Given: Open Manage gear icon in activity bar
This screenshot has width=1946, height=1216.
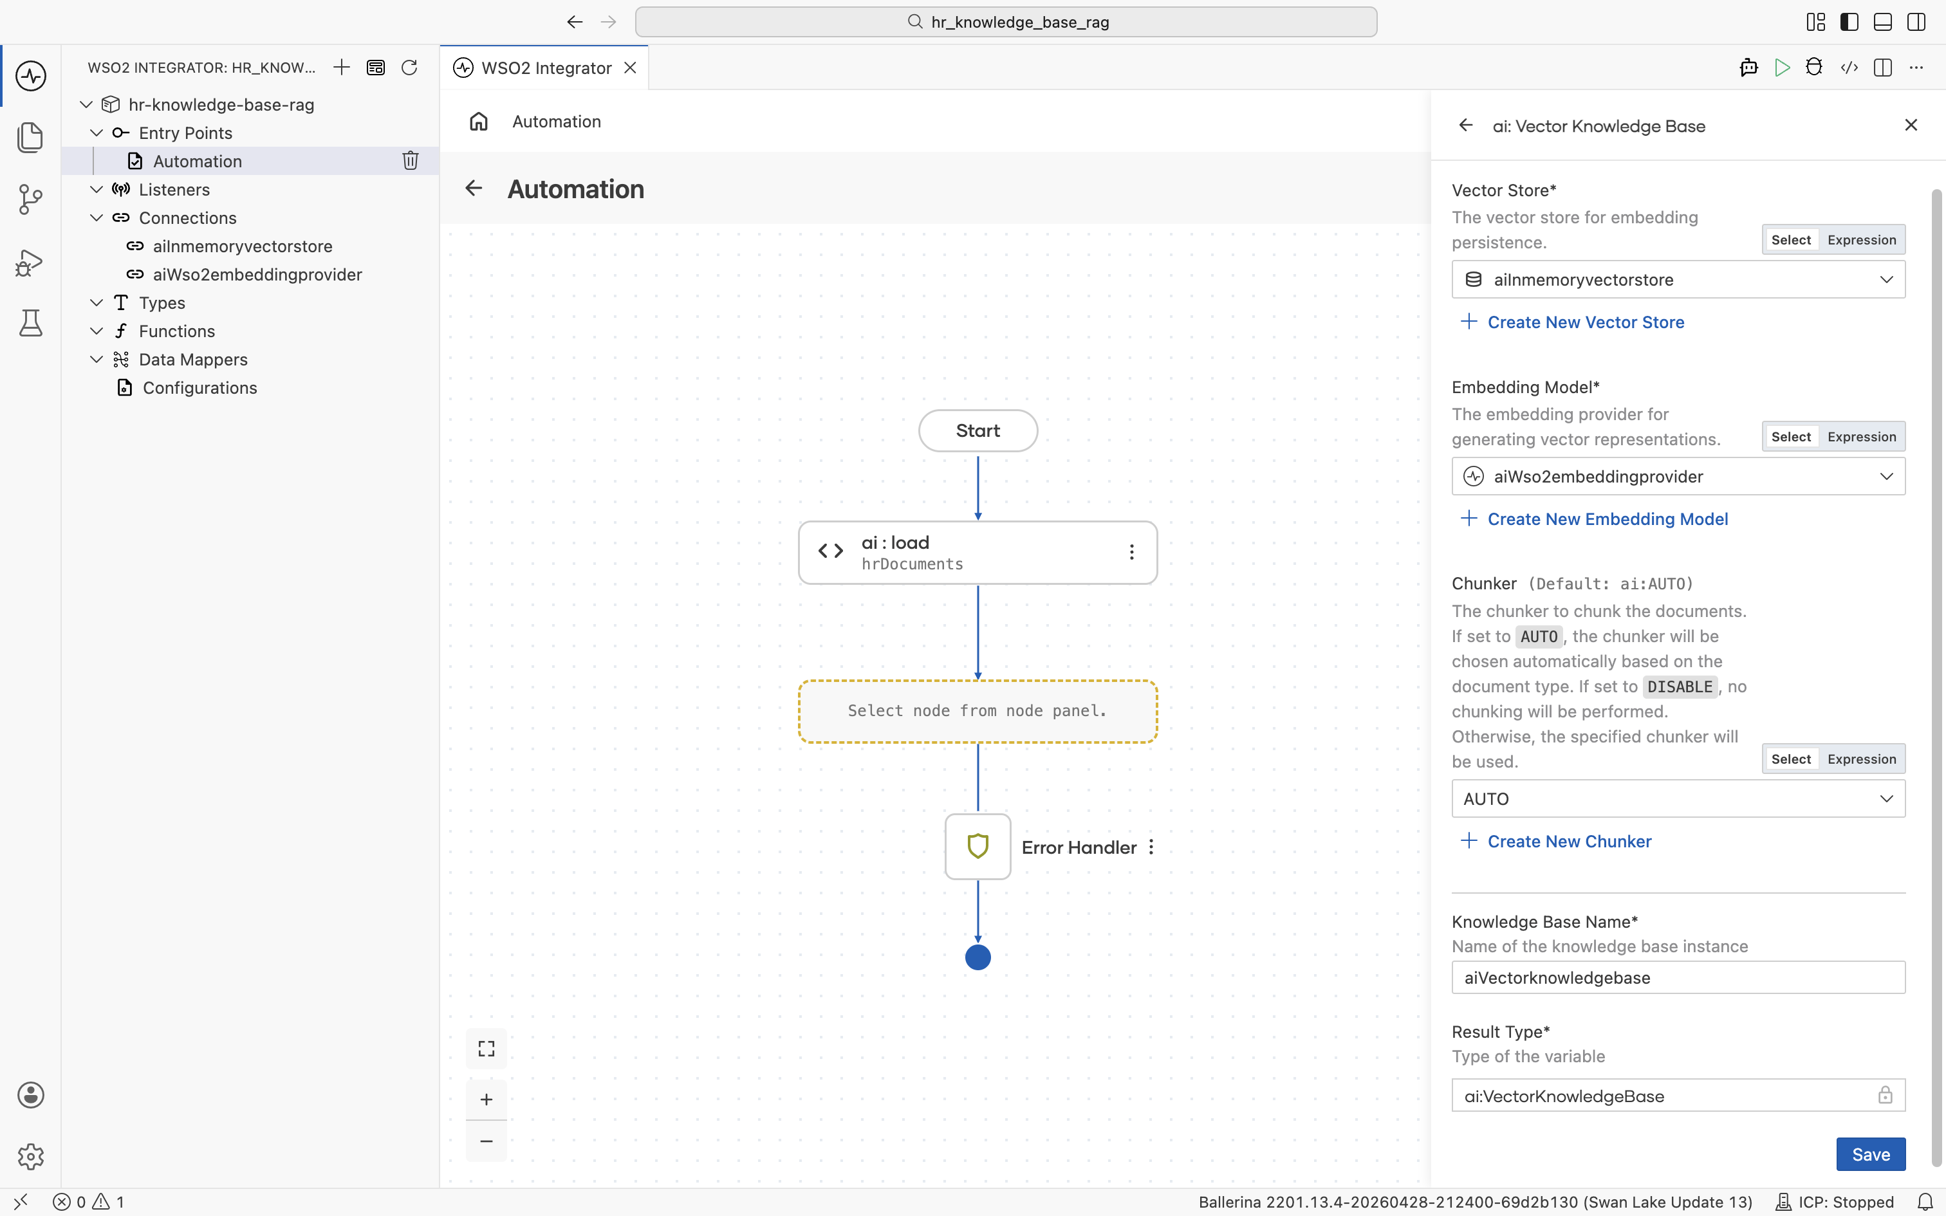Looking at the screenshot, I should click(30, 1157).
